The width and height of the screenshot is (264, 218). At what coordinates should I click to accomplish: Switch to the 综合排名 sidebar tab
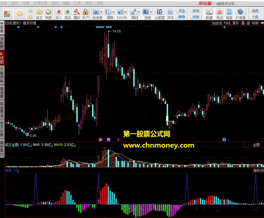(2, 109)
